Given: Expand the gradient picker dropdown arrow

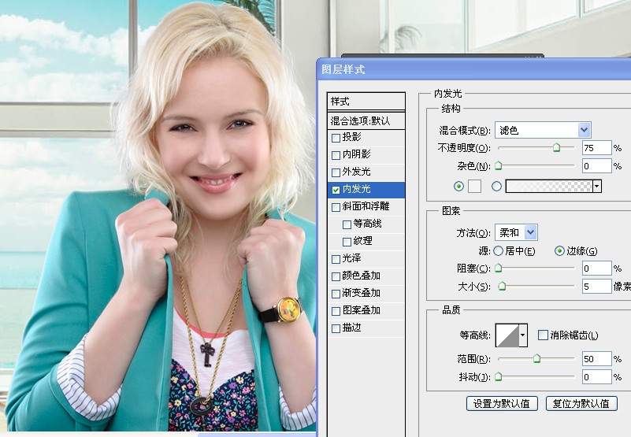Looking at the screenshot, I should pyautogui.click(x=597, y=186).
